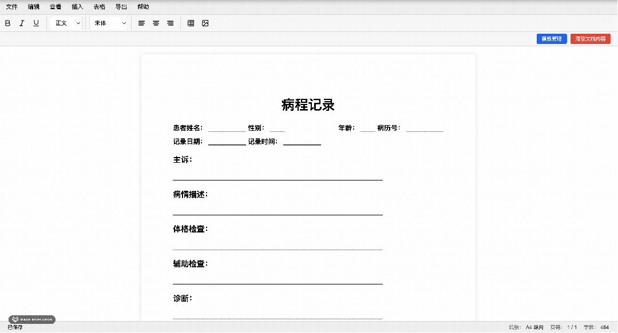Open the 表格 menu
Viewport: 618px width, 333px height.
[x=100, y=7]
